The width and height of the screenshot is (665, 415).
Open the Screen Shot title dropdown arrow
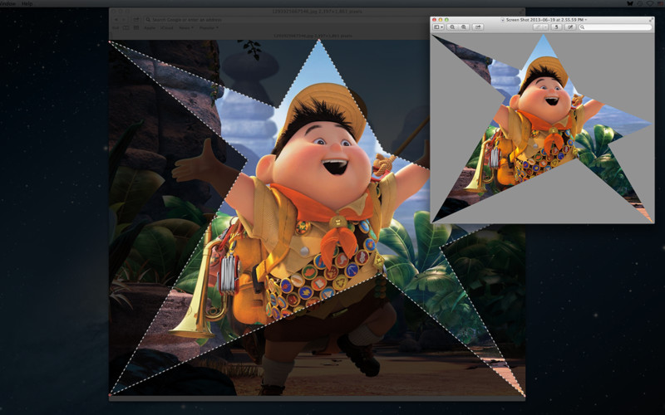point(586,20)
